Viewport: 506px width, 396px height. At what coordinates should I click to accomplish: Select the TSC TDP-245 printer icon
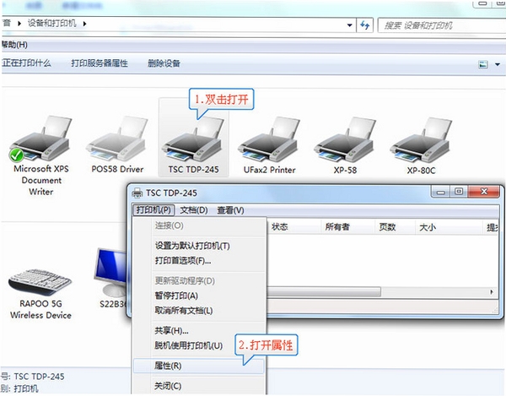(x=193, y=139)
